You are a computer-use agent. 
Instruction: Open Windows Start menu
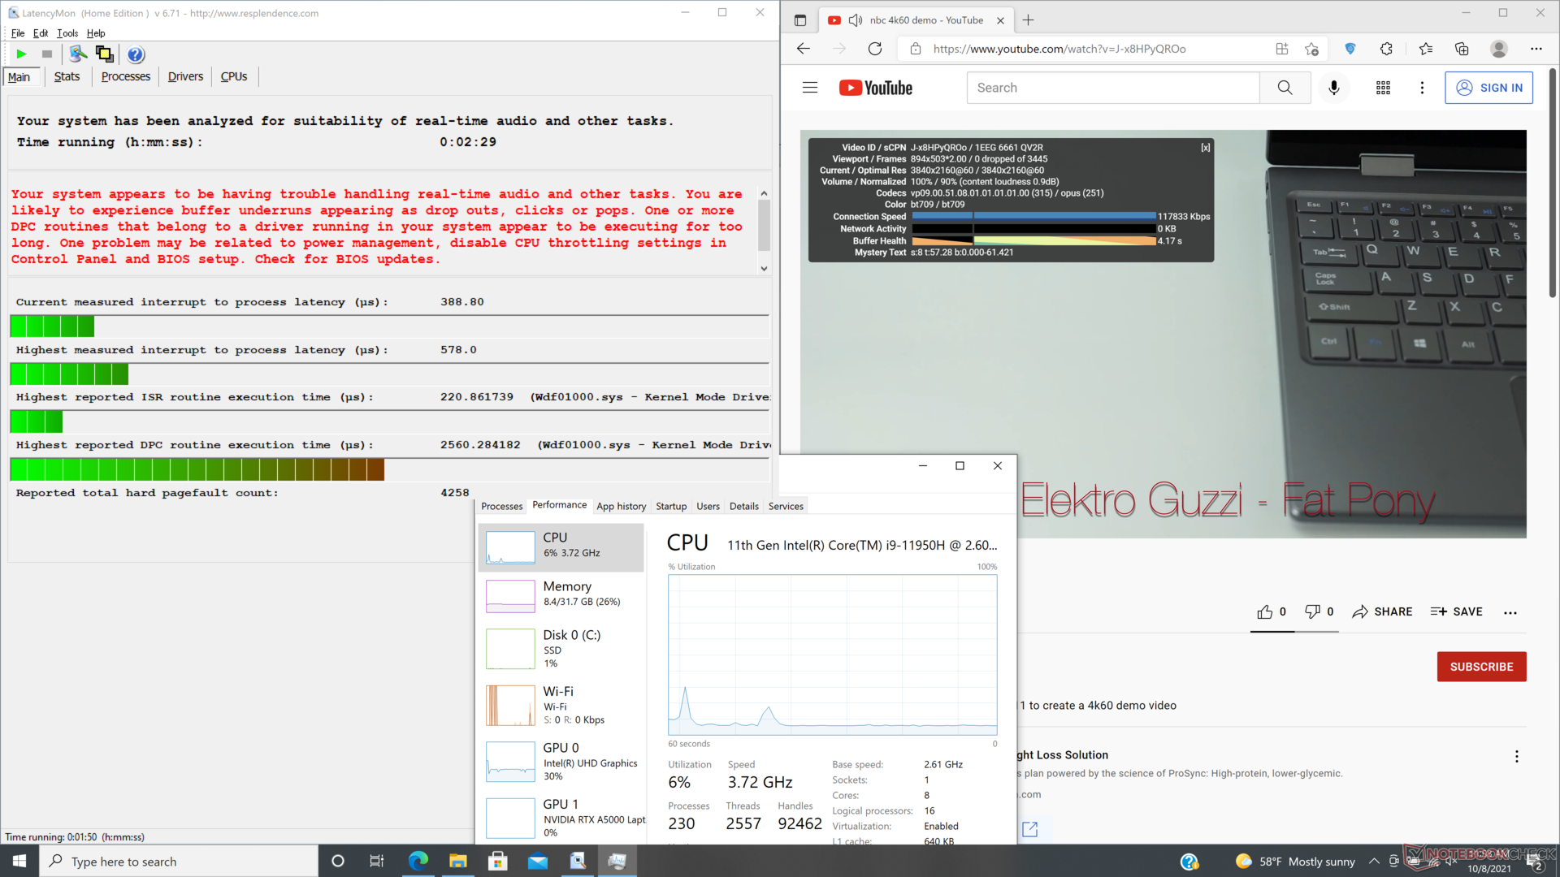coord(19,861)
